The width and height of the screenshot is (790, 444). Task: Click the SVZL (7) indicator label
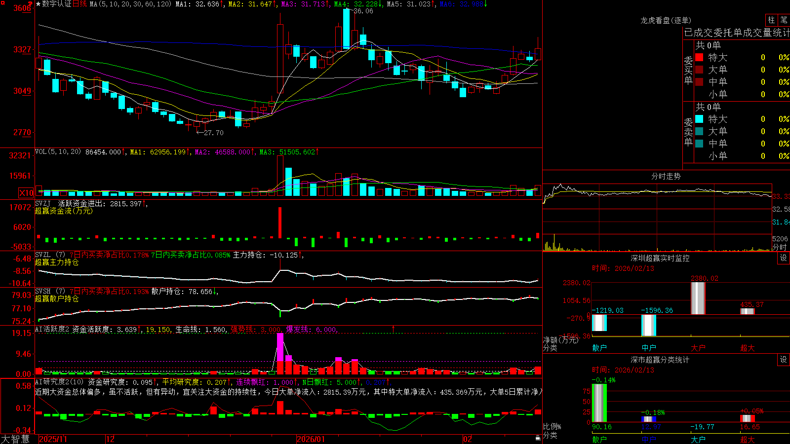point(50,255)
